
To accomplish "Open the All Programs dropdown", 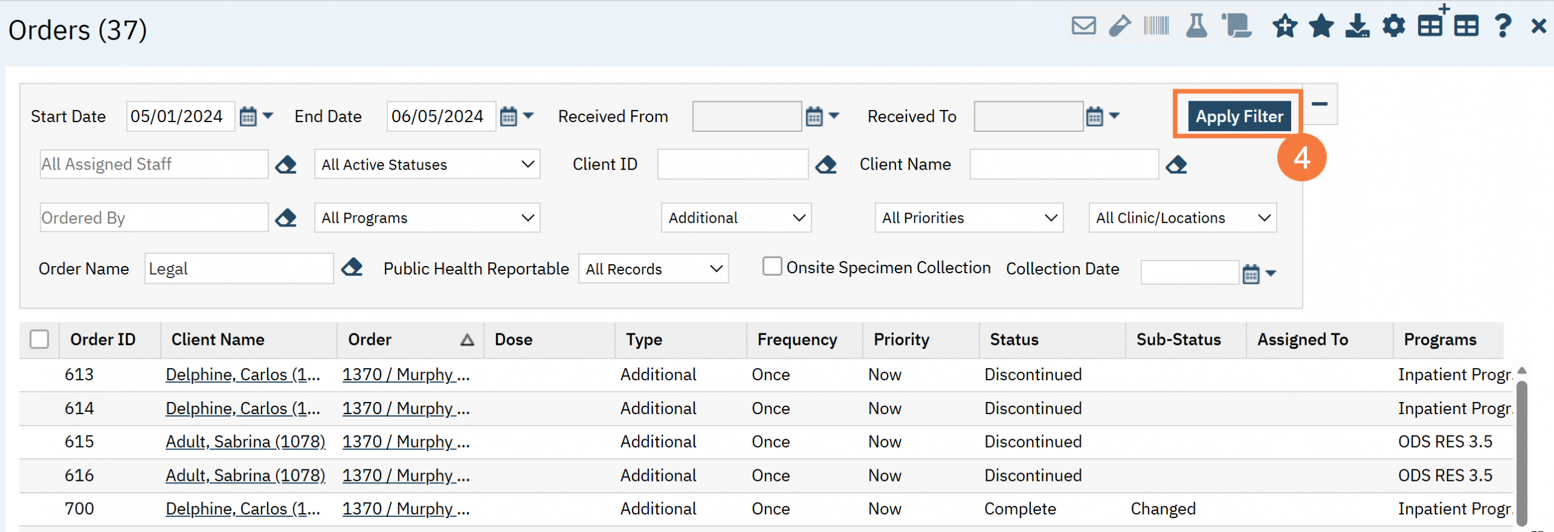I will click(x=427, y=218).
